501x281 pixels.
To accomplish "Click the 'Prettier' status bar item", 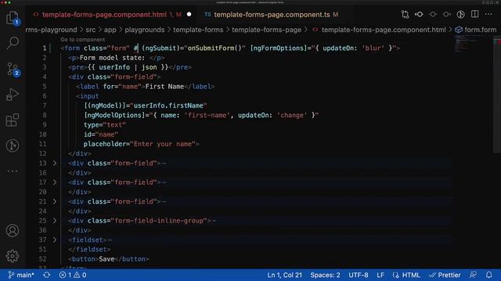I will 445,275.
